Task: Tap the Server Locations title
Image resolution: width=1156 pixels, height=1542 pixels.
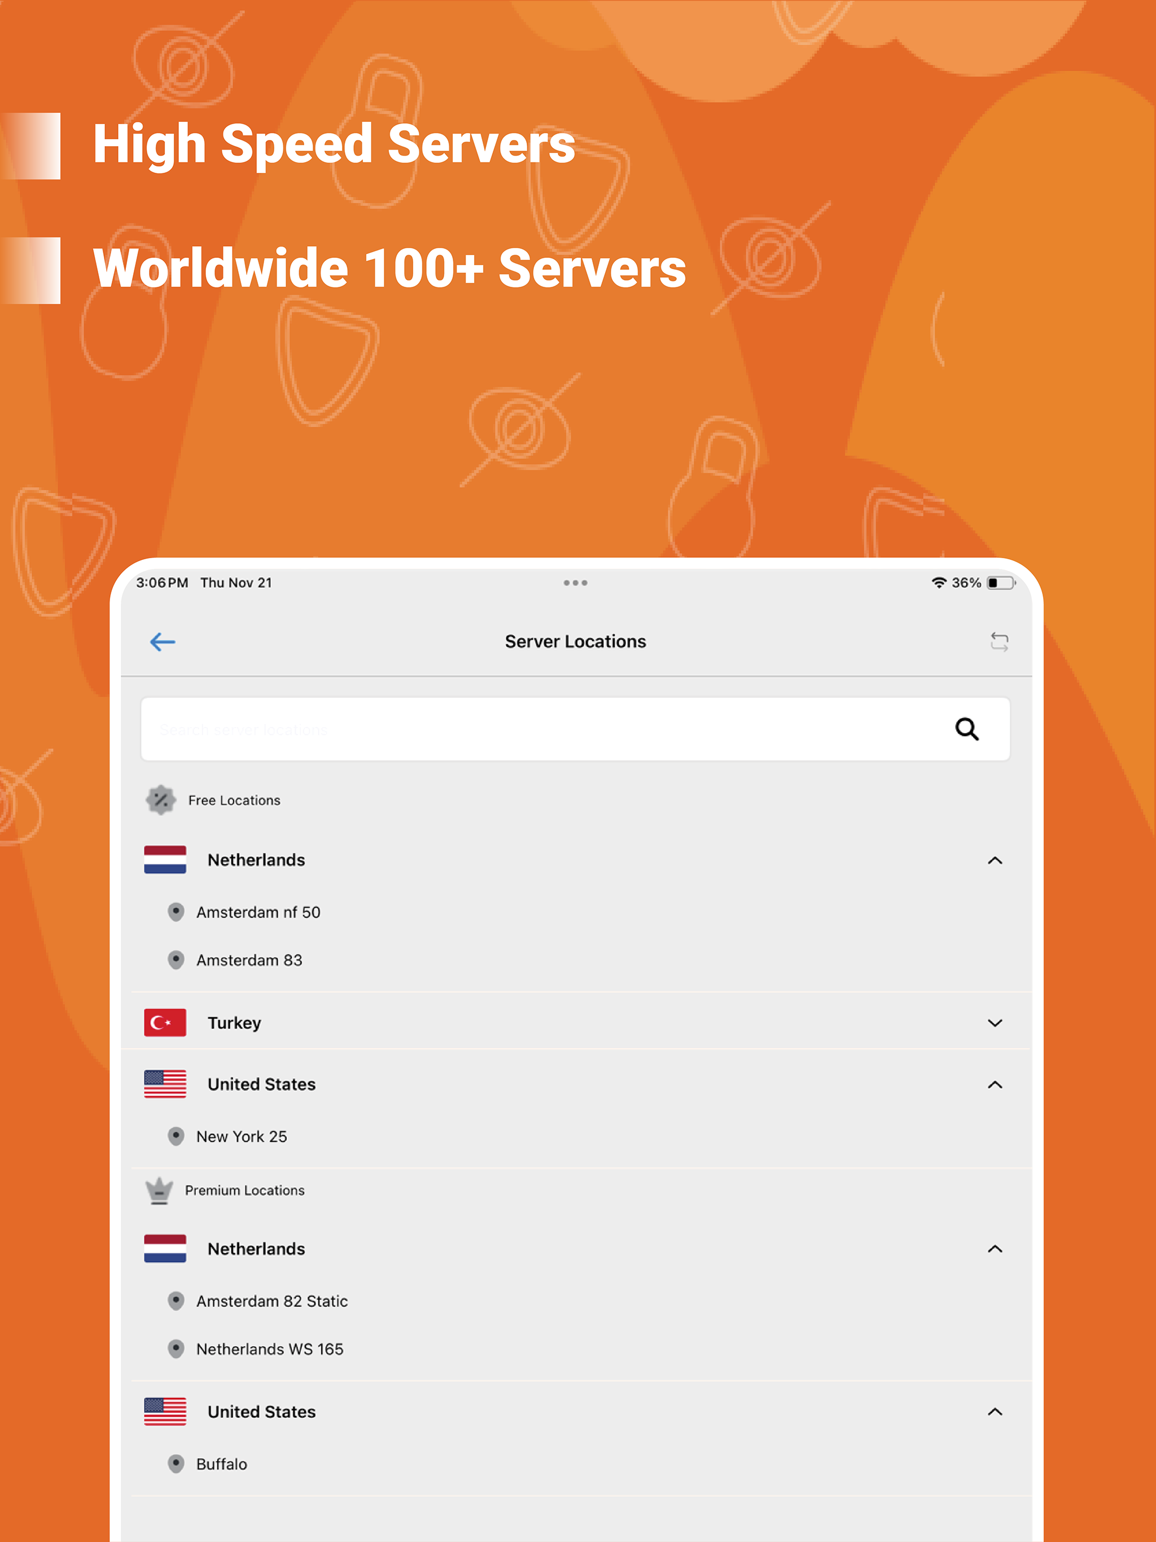Action: tap(575, 641)
